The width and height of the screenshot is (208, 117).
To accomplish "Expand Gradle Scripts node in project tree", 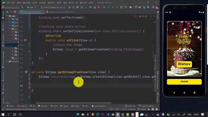I will [6, 61].
